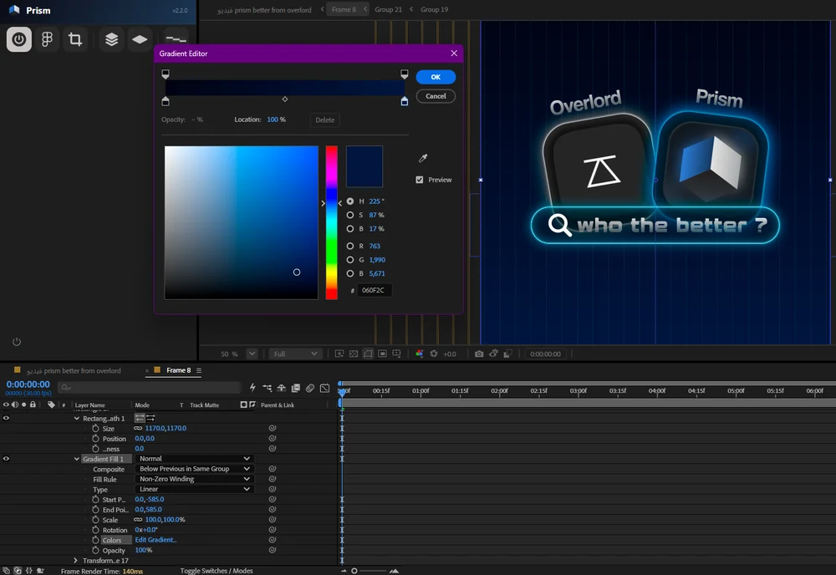This screenshot has height=575, width=836.
Task: Click the reset exposure icon
Action: [434, 354]
